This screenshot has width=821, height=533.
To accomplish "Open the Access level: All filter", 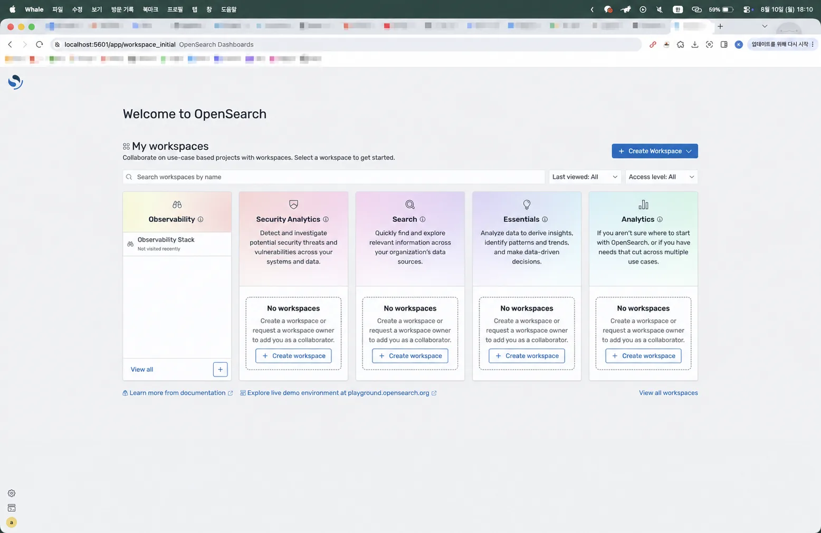I will point(661,177).
